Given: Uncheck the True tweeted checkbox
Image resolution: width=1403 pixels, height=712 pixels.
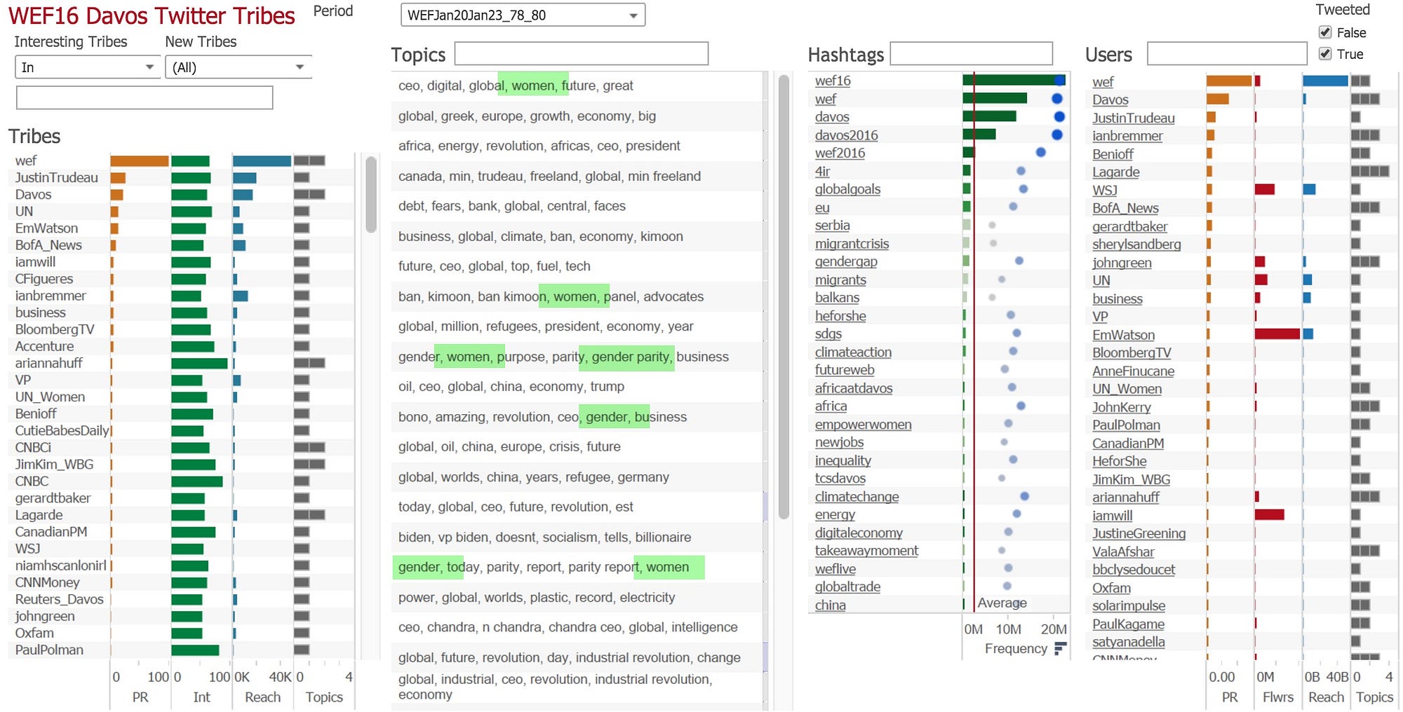Looking at the screenshot, I should click(1325, 54).
